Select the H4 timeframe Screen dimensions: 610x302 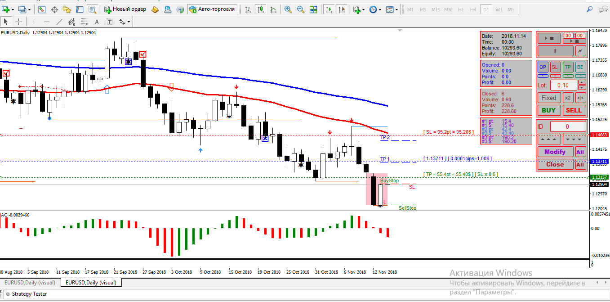point(473,9)
